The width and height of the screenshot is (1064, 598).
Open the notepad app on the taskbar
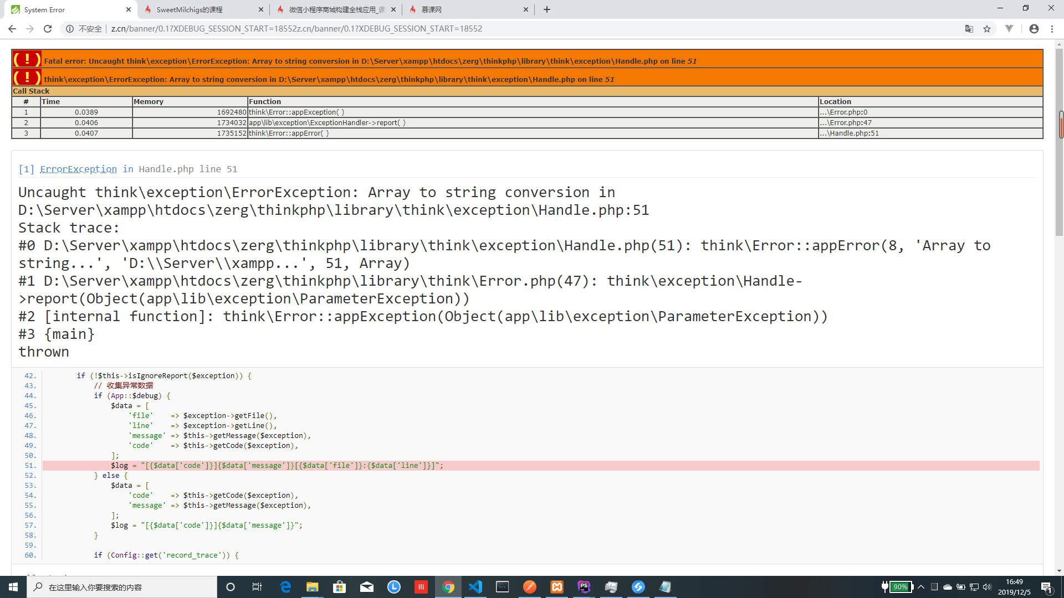click(x=666, y=587)
